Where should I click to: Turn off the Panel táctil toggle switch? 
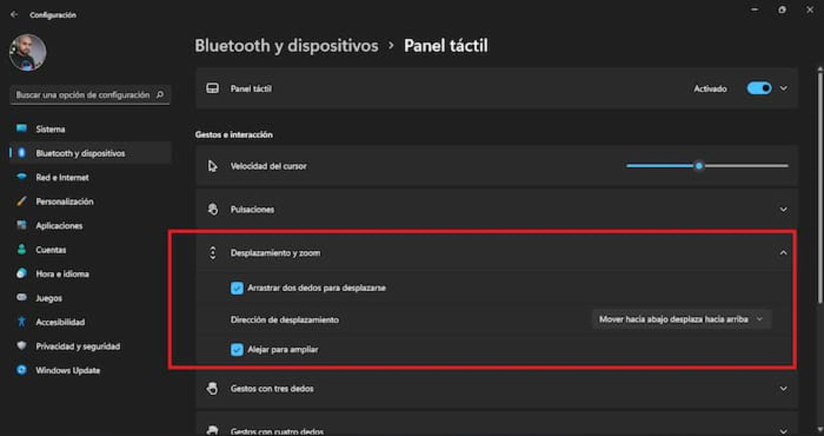(x=759, y=88)
